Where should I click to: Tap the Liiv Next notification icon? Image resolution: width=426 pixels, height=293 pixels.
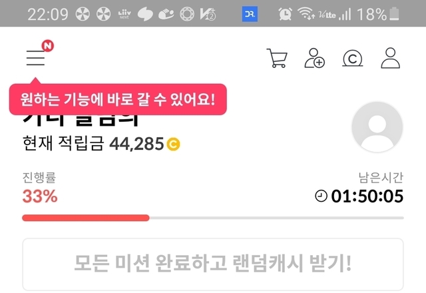[124, 14]
